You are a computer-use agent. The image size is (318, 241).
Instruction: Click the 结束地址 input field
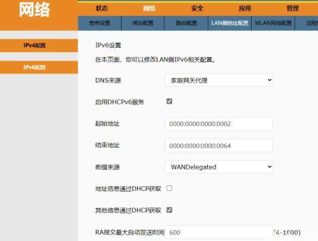click(219, 146)
